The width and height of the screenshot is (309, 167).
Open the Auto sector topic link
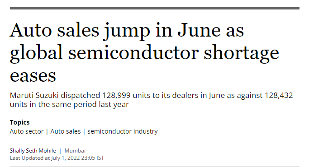(x=27, y=131)
